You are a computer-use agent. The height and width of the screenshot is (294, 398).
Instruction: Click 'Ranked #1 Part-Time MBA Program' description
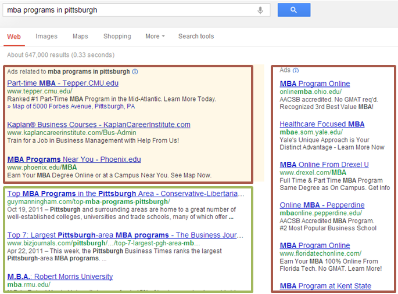point(112,99)
